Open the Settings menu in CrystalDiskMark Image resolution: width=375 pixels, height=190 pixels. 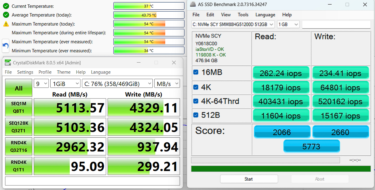coord(25,72)
